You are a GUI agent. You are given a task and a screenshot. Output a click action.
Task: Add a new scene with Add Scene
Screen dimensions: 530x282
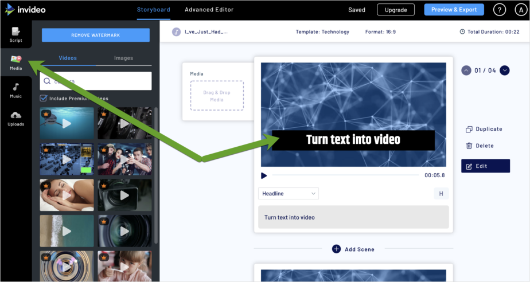tap(353, 249)
